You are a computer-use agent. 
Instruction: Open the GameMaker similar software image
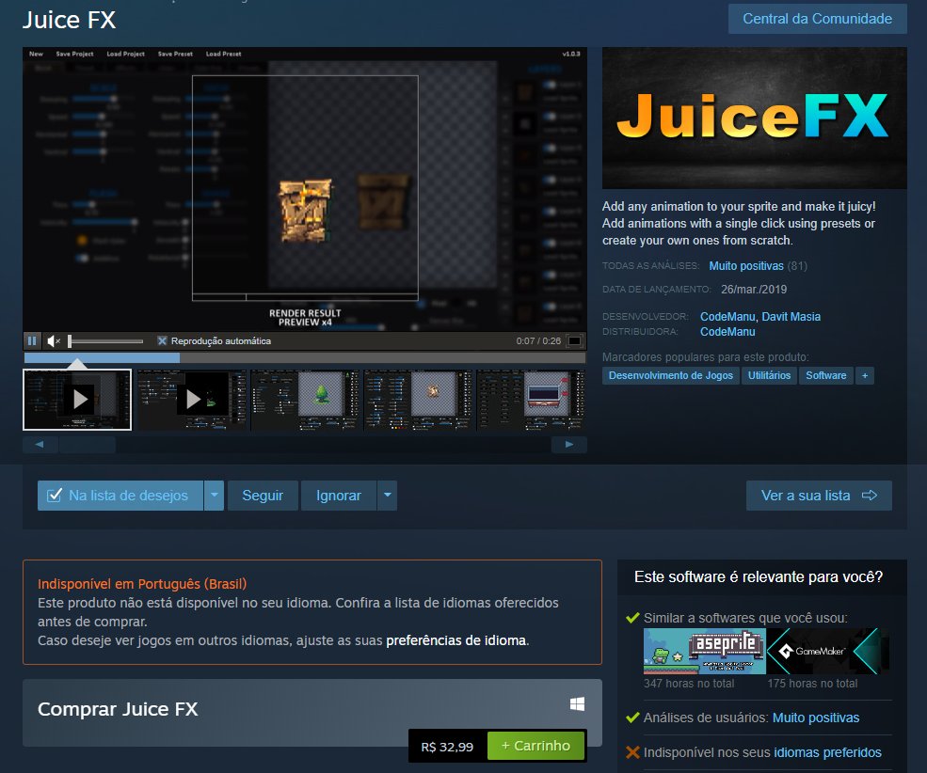[827, 652]
